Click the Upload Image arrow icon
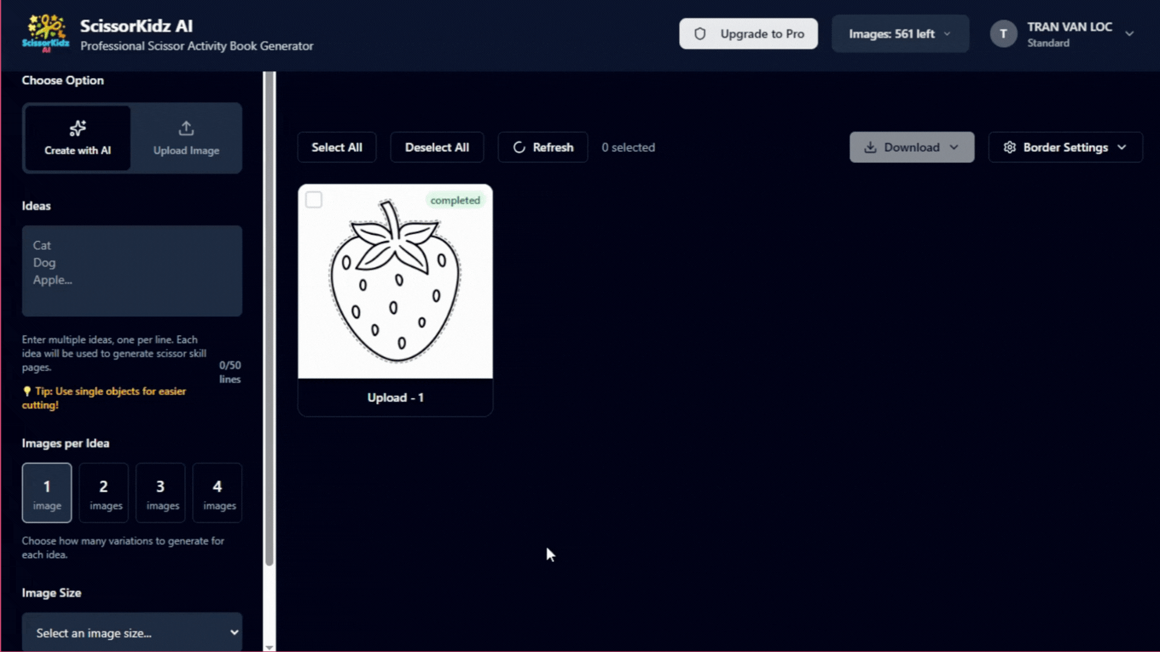1160x652 pixels. tap(186, 128)
